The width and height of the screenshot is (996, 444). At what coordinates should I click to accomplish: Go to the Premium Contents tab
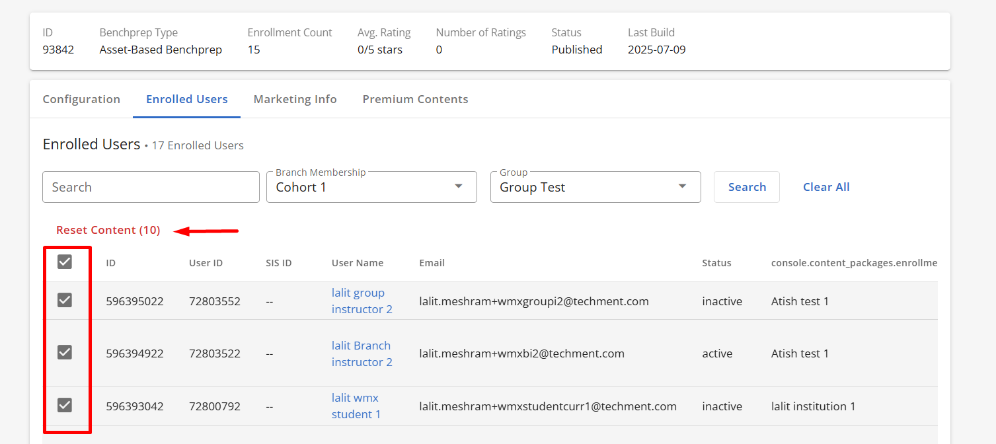point(415,99)
